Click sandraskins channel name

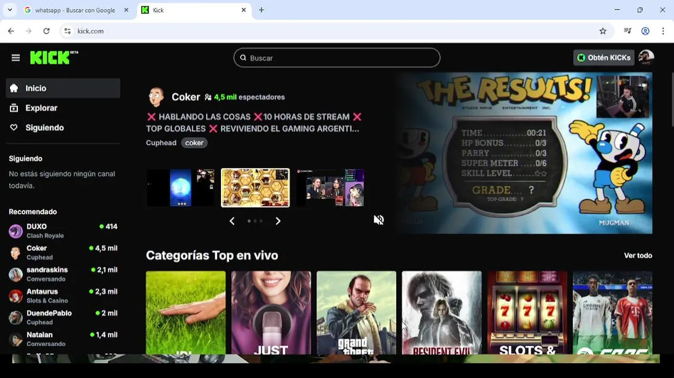pos(47,270)
